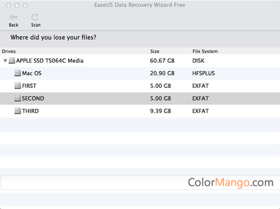
Task: Select the APPLE SSD TS064C Media disk
Action: coord(140,61)
